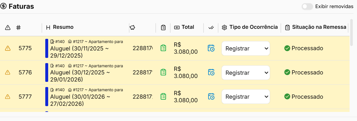Open the green clipboard icon for invoice 5776
357x121 pixels.
[x=163, y=72]
